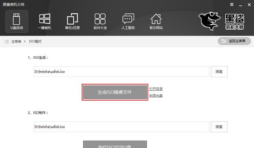Click 生成ISO镜像文件 button
The width and height of the screenshot is (254, 148).
[x=115, y=92]
